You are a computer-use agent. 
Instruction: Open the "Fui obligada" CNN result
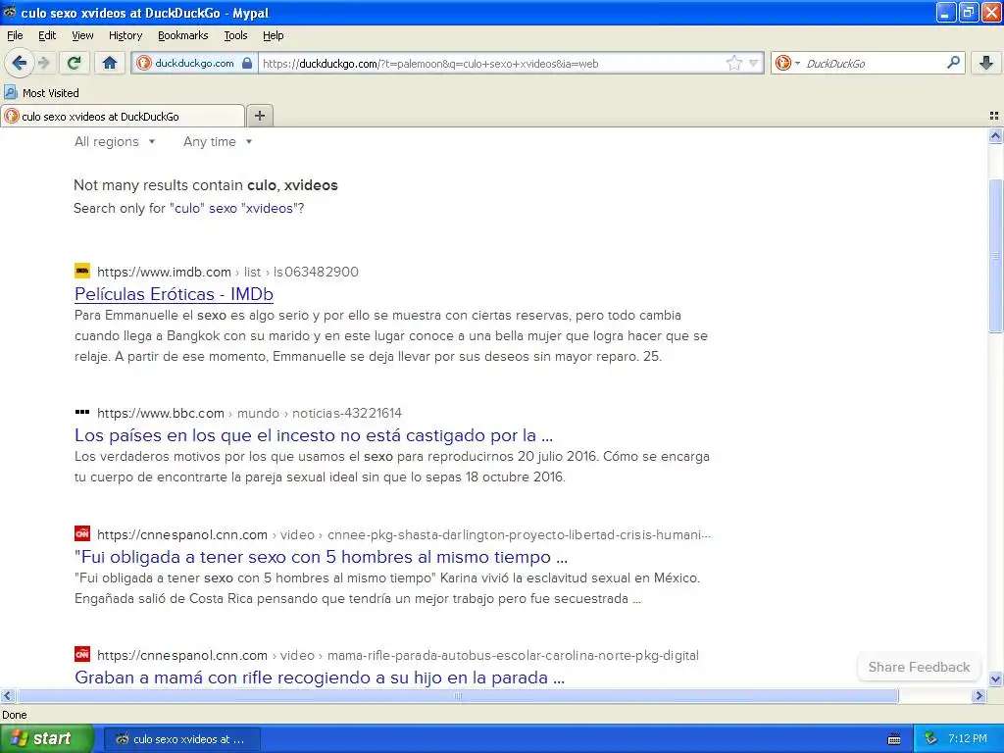coord(322,557)
